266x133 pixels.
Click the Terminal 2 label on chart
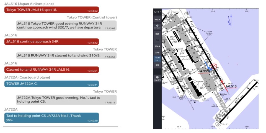pyautogui.click(x=184, y=57)
